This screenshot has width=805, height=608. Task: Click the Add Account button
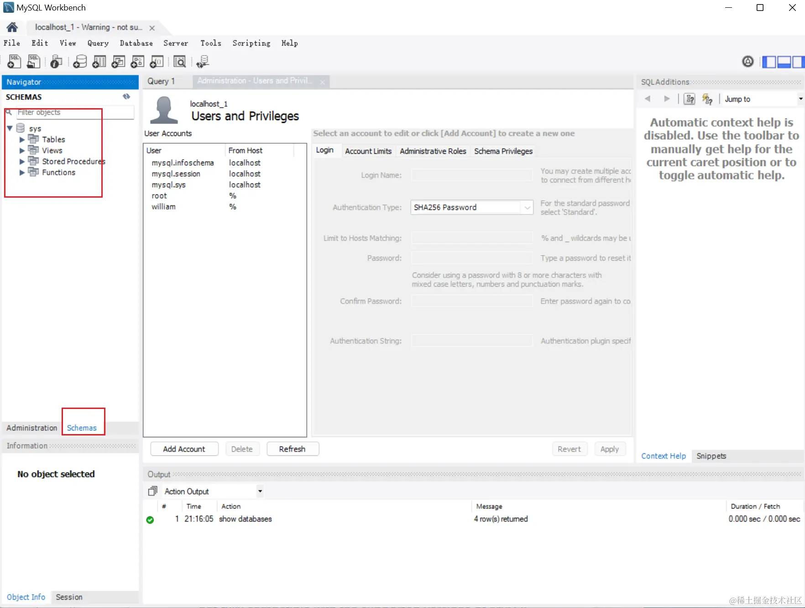pyautogui.click(x=184, y=449)
